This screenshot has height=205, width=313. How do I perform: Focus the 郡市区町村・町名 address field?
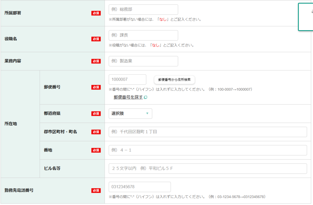[208, 132]
